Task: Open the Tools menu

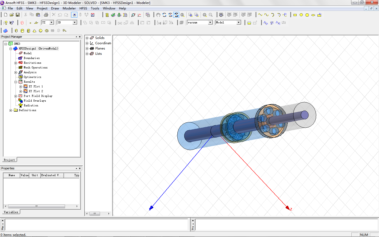Action: click(x=95, y=8)
